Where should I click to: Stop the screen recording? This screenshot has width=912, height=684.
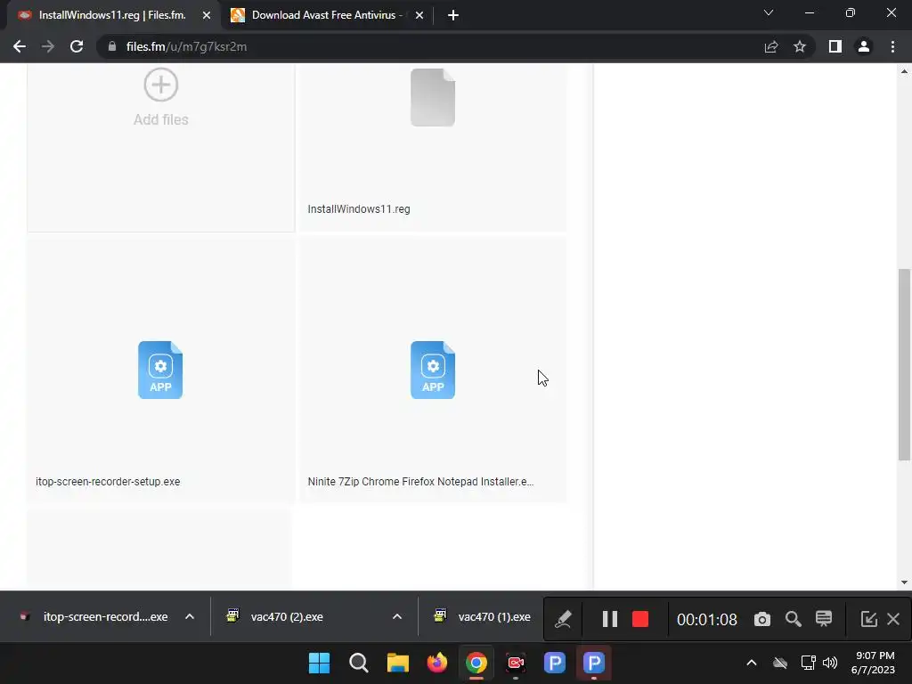[x=640, y=620]
